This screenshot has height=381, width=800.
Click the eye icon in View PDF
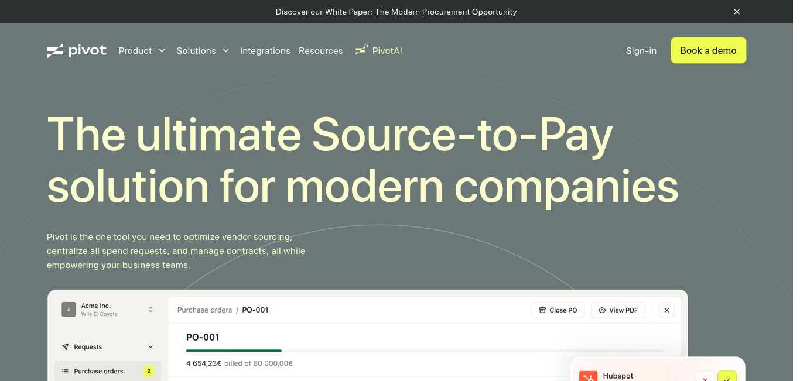(602, 310)
